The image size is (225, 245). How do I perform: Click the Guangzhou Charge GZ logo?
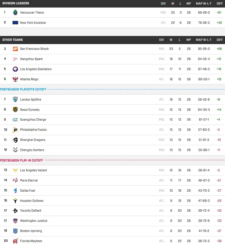click(x=15, y=120)
